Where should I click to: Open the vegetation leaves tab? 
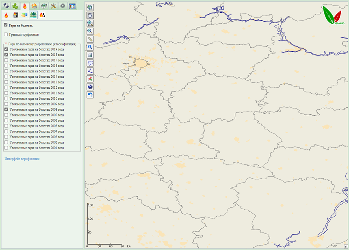click(15, 6)
